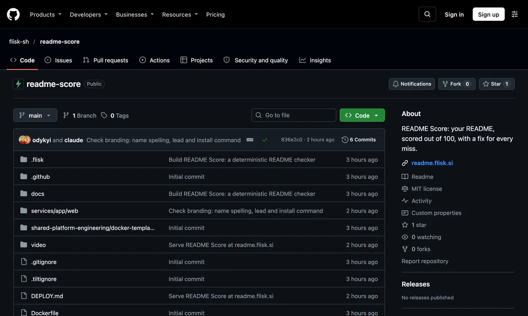Click the readme-score lightning bolt avatar
The image size is (528, 316).
(18, 84)
